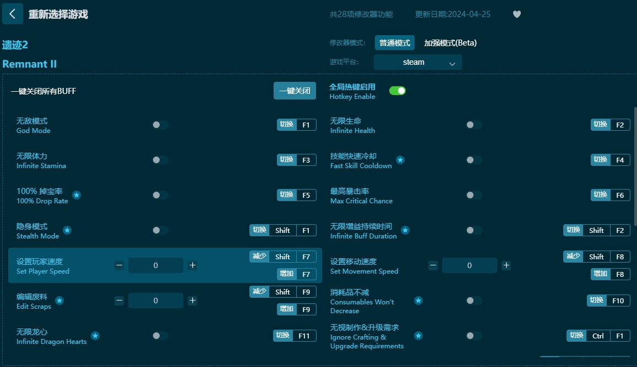This screenshot has width=637, height=367.
Task: Click the Ctrl hotkey for Ignore Crafting requirements
Action: pyautogui.click(x=598, y=336)
